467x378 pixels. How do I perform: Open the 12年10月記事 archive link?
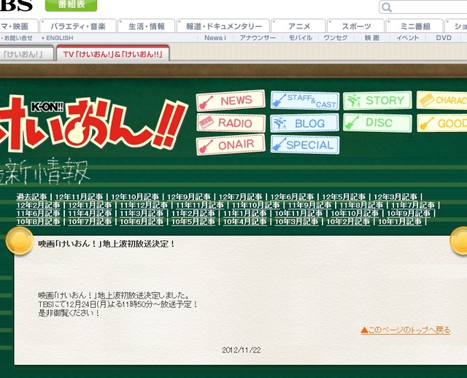pos(135,197)
